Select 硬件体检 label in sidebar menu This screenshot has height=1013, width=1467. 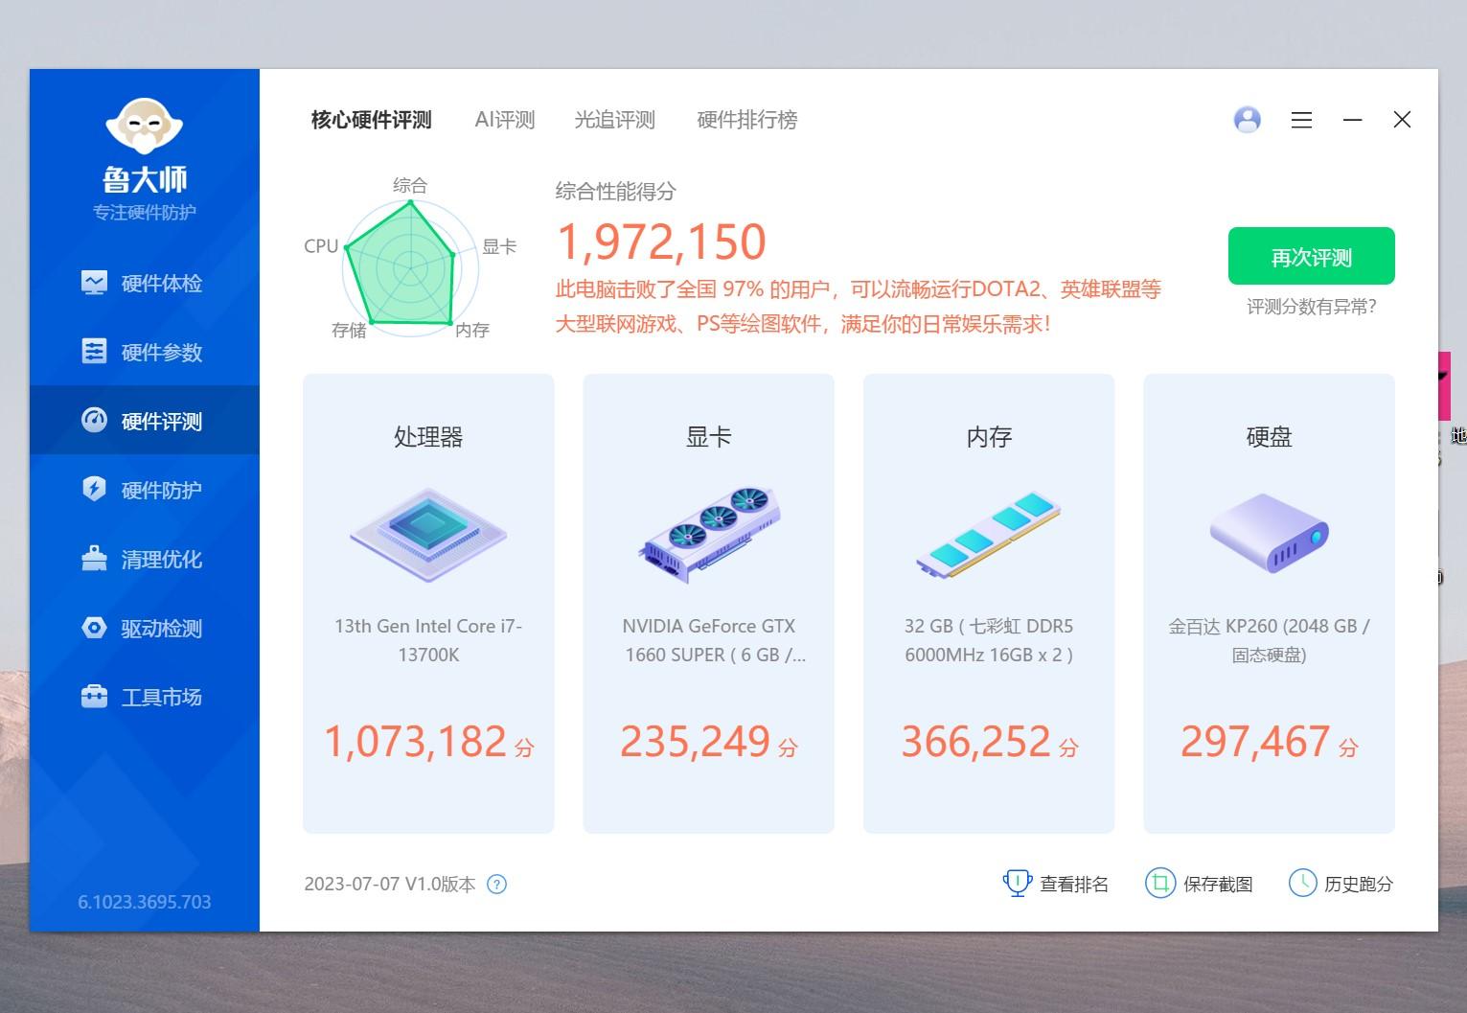[x=162, y=284]
